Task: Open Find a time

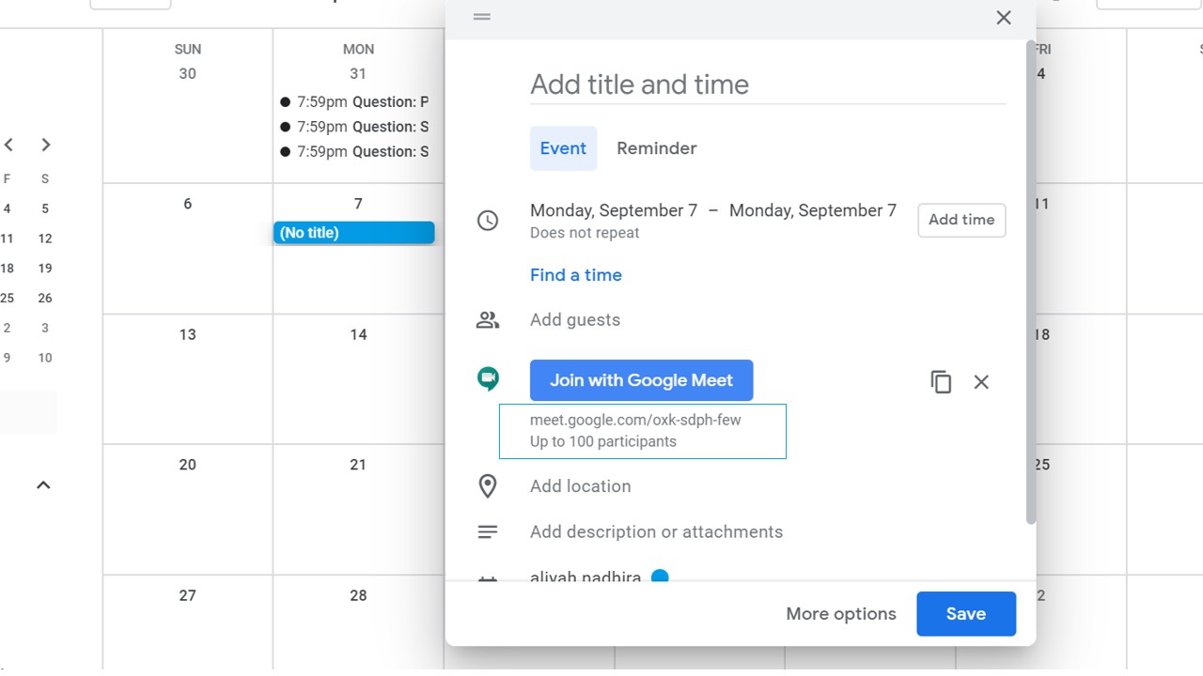Action: click(575, 274)
